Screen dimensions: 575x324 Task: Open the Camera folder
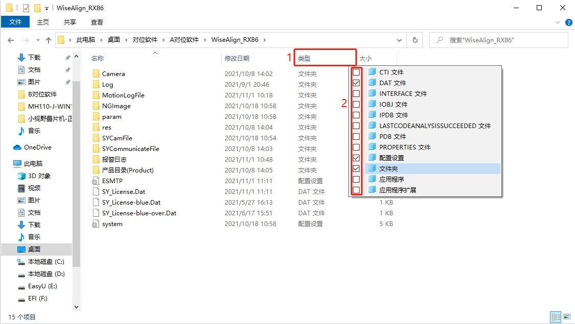pyautogui.click(x=113, y=74)
